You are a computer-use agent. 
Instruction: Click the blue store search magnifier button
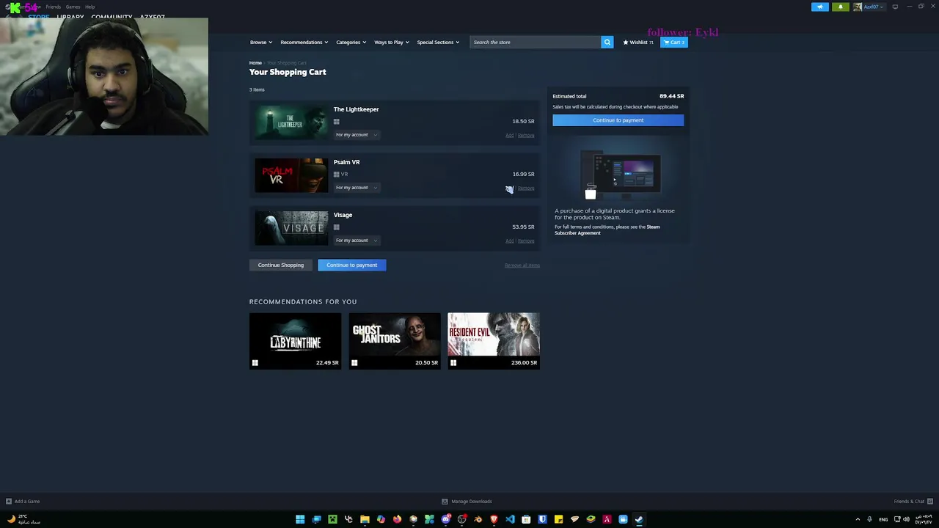tap(607, 42)
